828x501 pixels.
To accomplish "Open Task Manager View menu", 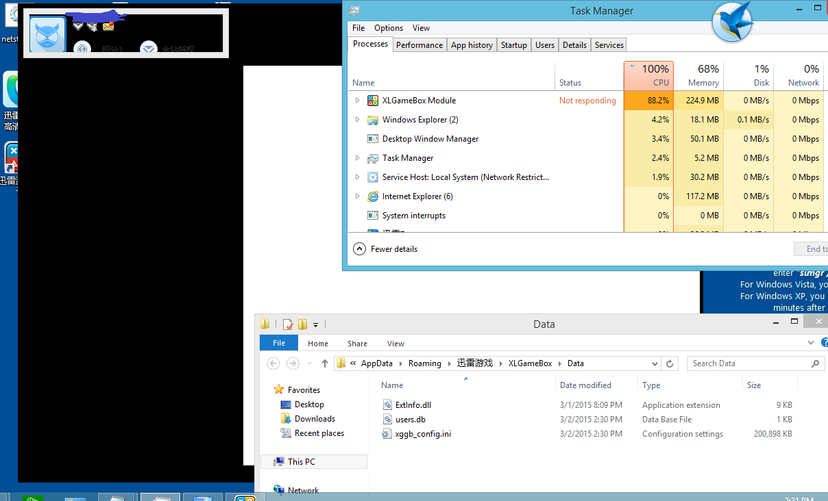I will (x=421, y=28).
